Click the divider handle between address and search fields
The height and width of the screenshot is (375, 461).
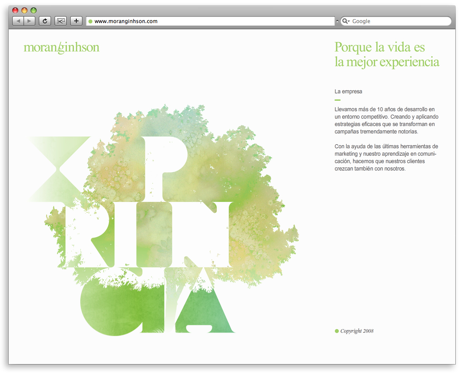pos(337,21)
